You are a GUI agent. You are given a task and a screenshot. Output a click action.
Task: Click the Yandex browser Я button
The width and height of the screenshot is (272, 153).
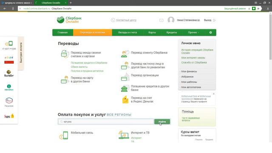[x=13, y=8]
